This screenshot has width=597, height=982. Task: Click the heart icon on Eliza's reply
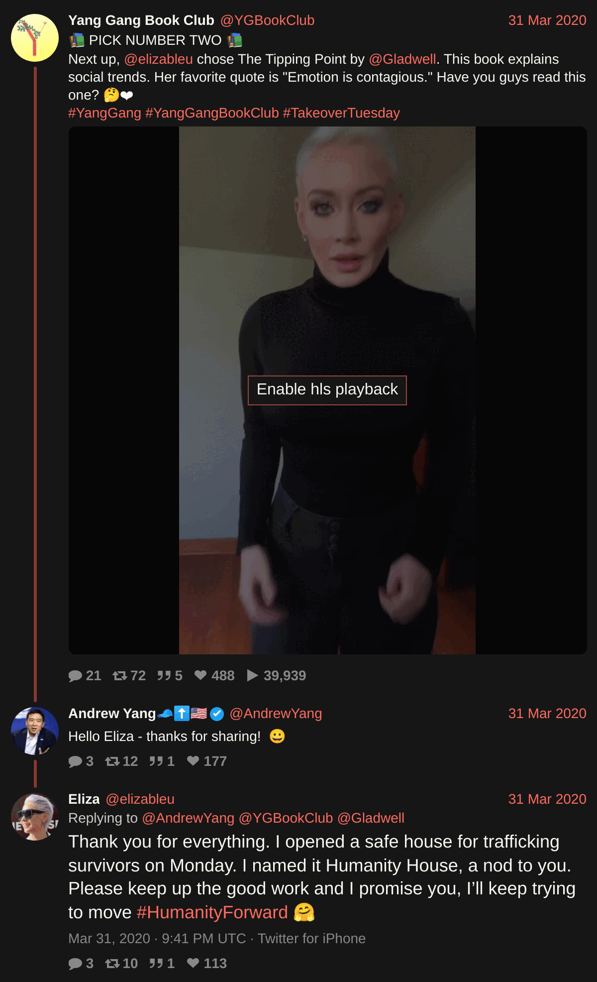tap(193, 963)
